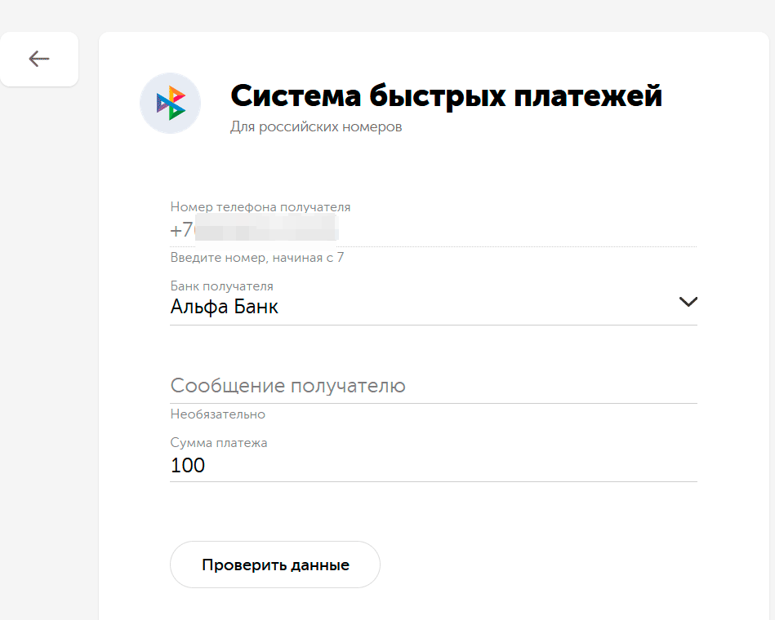Viewport: 775px width, 620px height.
Task: Click the heading Система быстрых платежей
Action: tap(446, 95)
